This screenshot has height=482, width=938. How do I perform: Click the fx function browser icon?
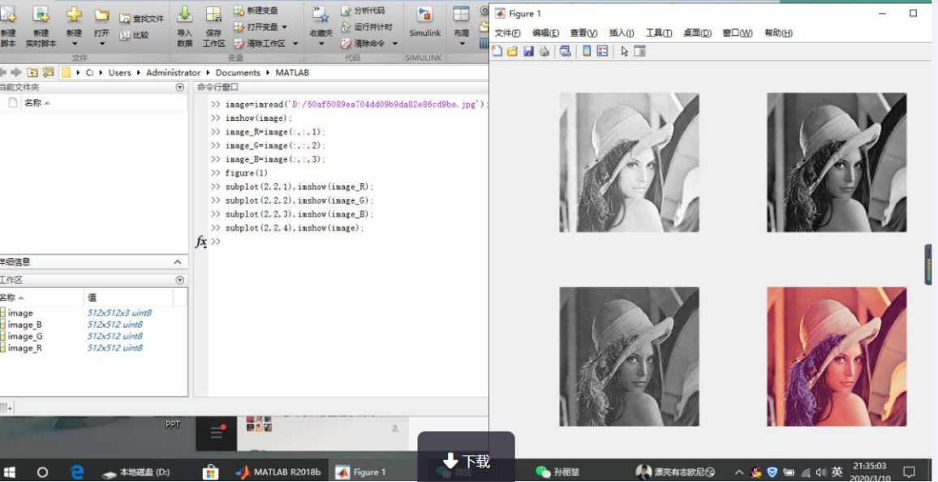click(x=201, y=242)
